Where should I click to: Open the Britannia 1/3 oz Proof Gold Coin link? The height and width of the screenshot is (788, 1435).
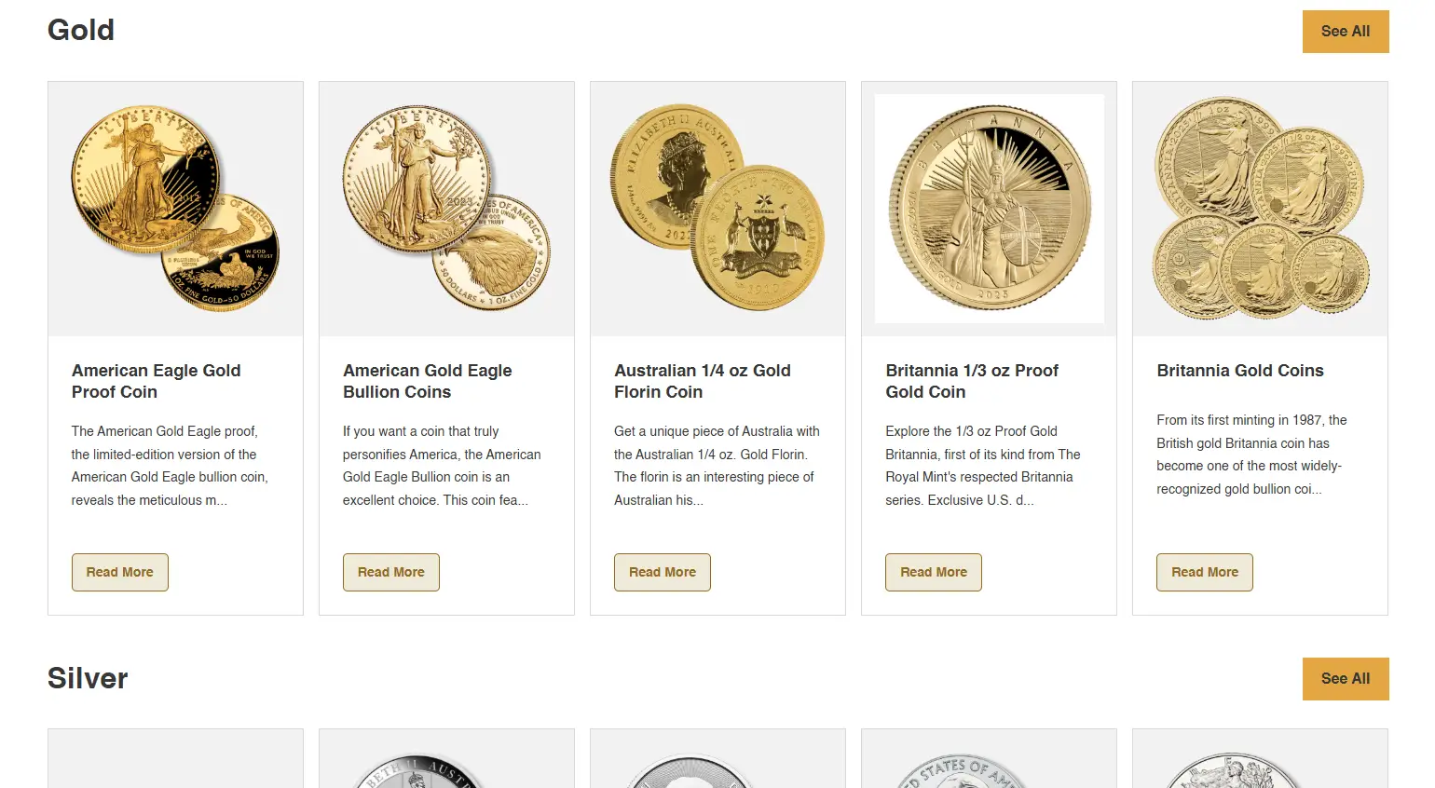(x=972, y=381)
